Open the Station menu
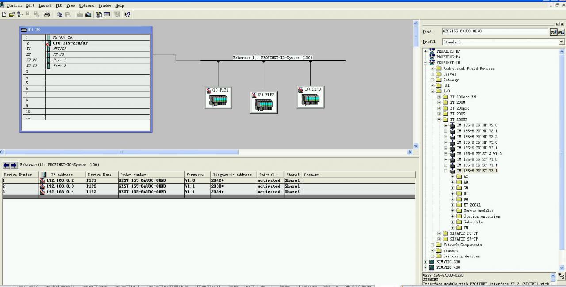Image resolution: width=566 pixels, height=287 pixels. [x=14, y=5]
